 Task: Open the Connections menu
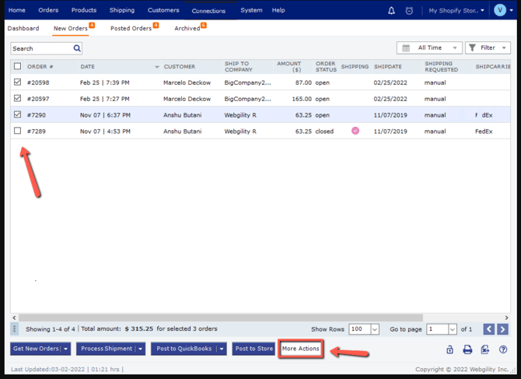coord(208,11)
